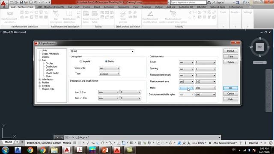The height and width of the screenshot is (154, 274).
Task: Click the Autodesk Exchange X icon in title bar
Action: pos(238,3)
